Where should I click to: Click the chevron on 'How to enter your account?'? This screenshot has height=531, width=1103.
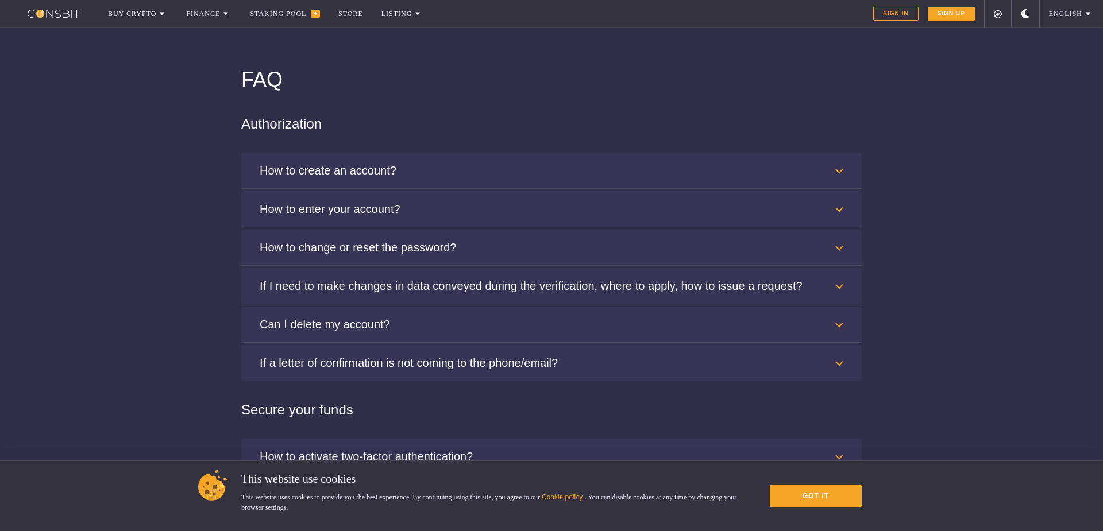click(x=839, y=209)
